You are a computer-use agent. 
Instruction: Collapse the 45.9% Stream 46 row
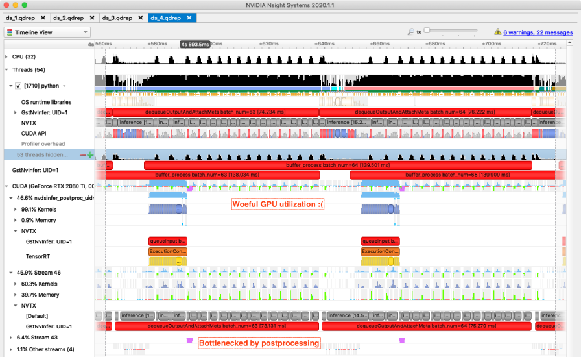[11, 273]
